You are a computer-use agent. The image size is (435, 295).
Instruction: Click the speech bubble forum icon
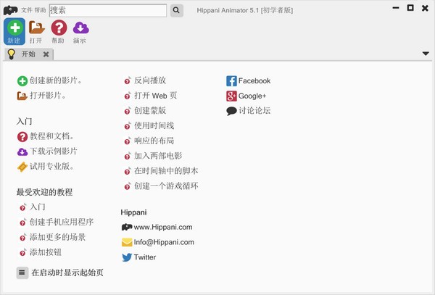231,111
